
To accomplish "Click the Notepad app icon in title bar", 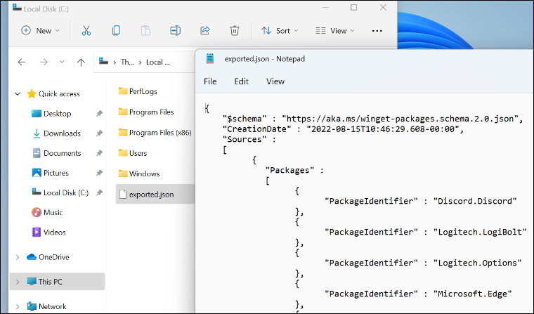I will point(210,58).
